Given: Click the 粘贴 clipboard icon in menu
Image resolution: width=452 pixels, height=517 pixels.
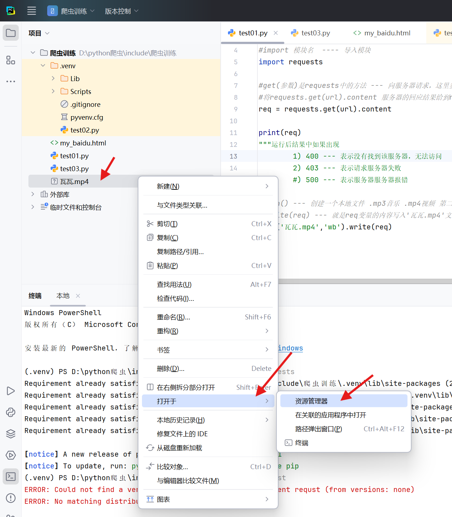Looking at the screenshot, I should point(150,265).
